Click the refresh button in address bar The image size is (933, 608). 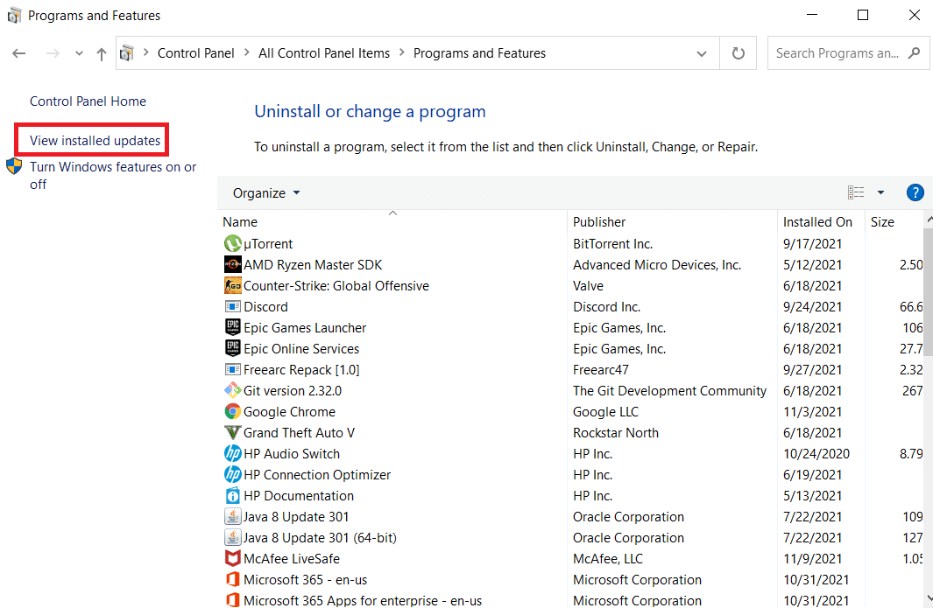[x=738, y=53]
